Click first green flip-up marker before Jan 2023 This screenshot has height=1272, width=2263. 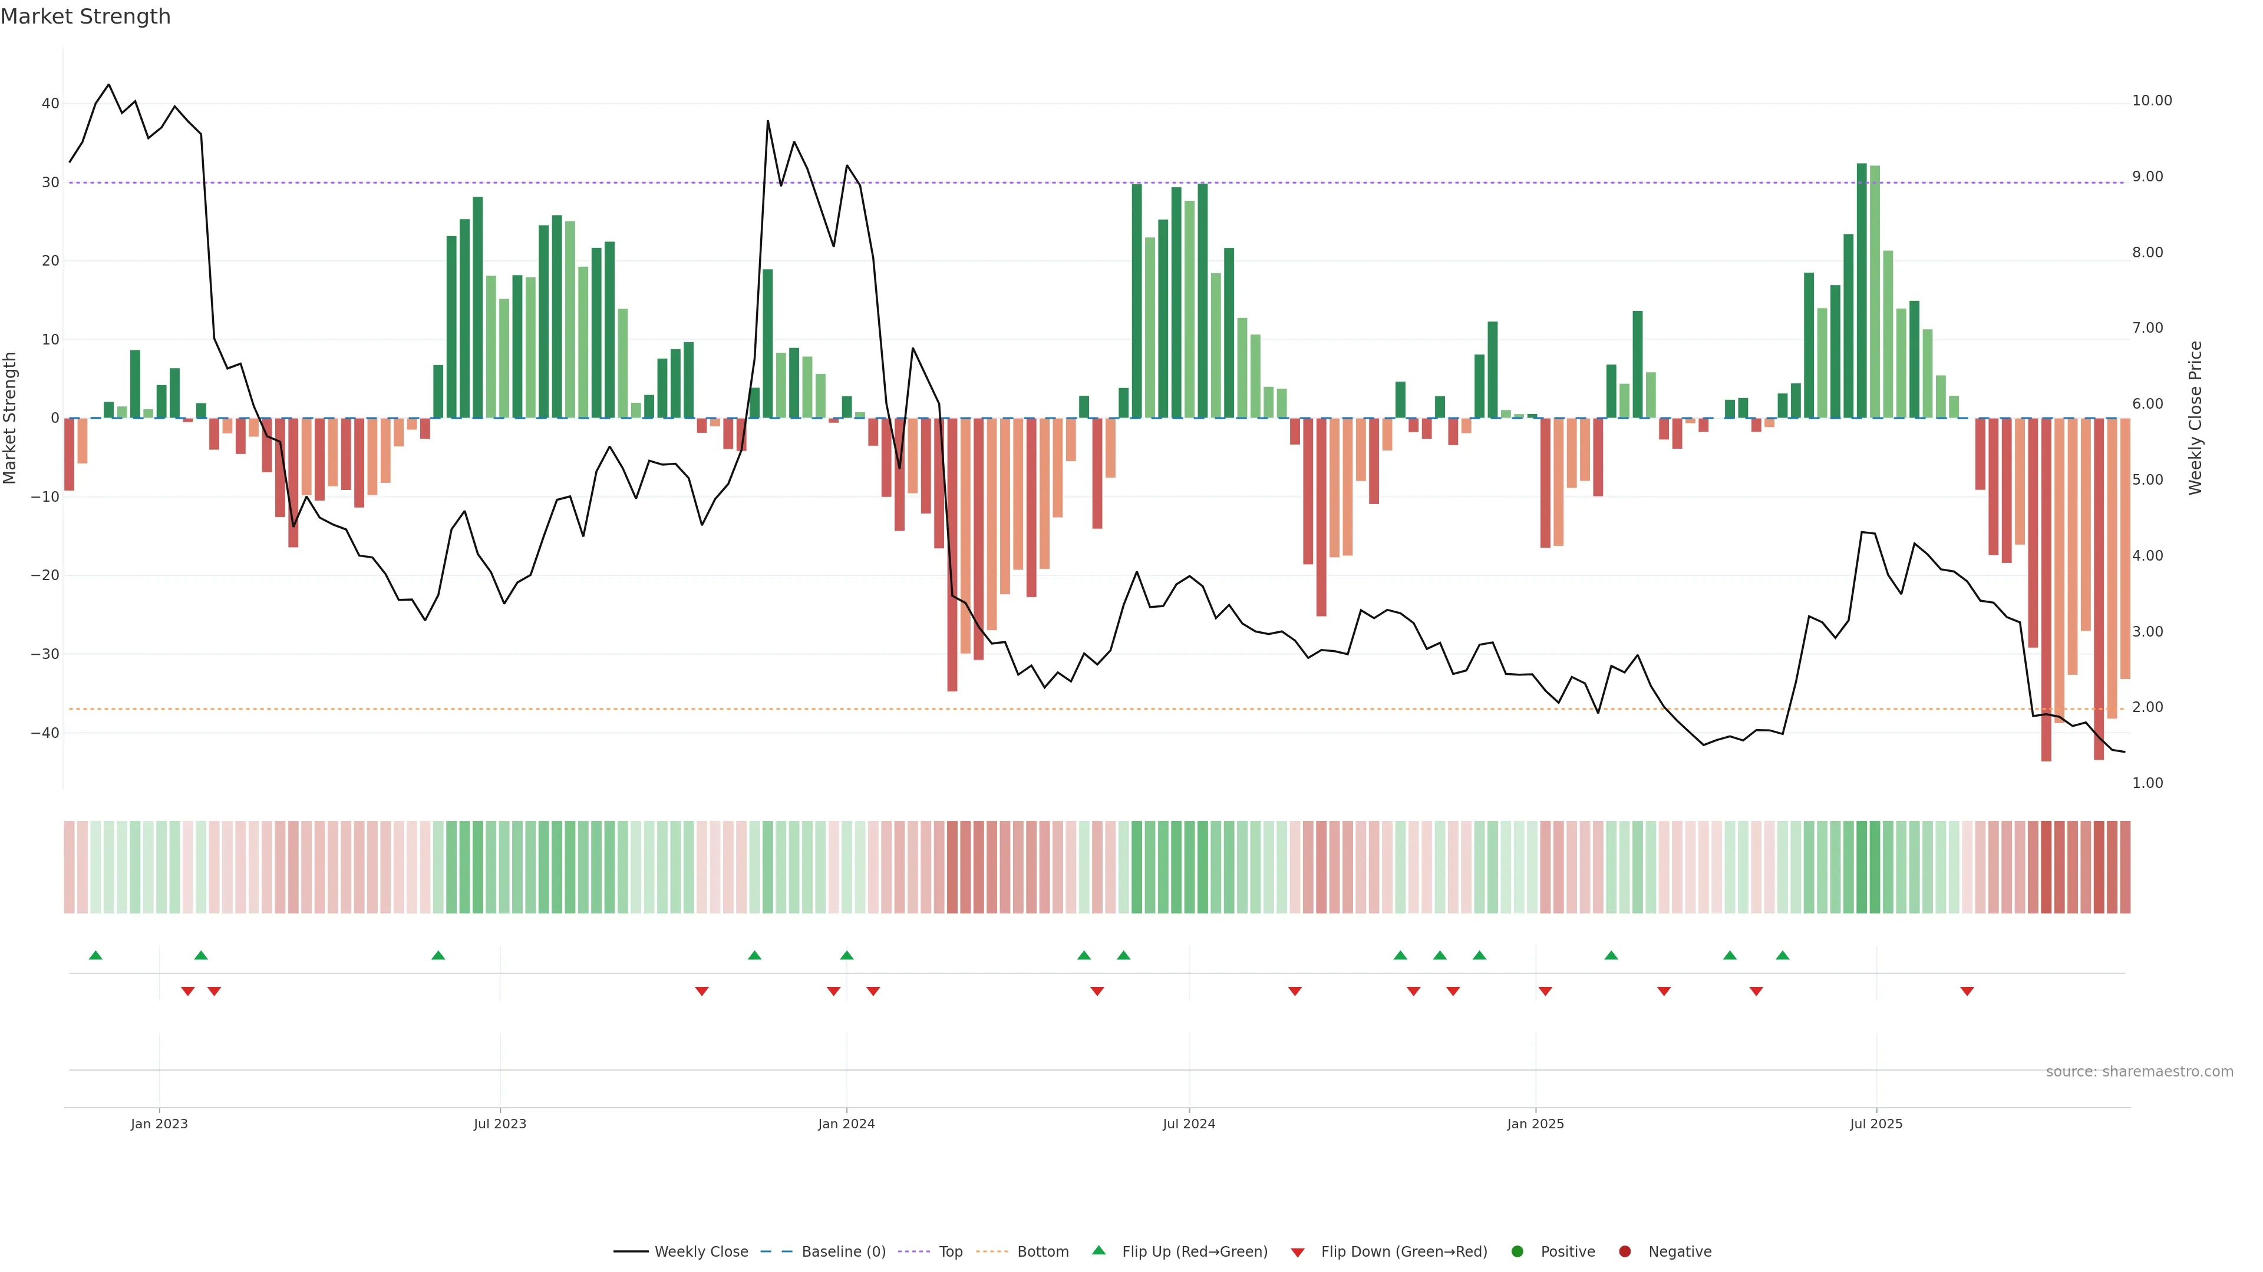pos(95,955)
